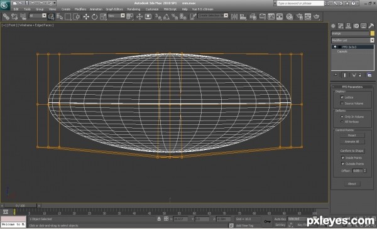Open the Select by Name dialog icon
The image size is (377, 229).
(x=60, y=16)
